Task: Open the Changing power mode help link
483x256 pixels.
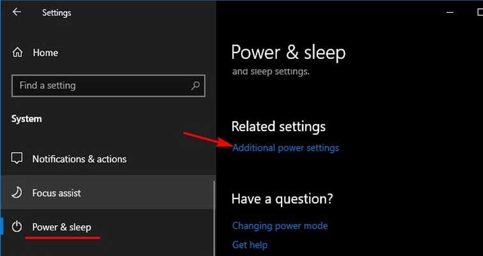Action: 280,226
